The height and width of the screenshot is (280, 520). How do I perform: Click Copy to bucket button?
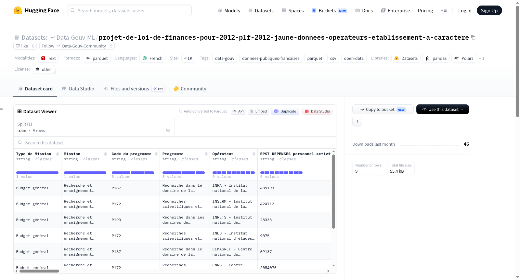[x=383, y=109]
